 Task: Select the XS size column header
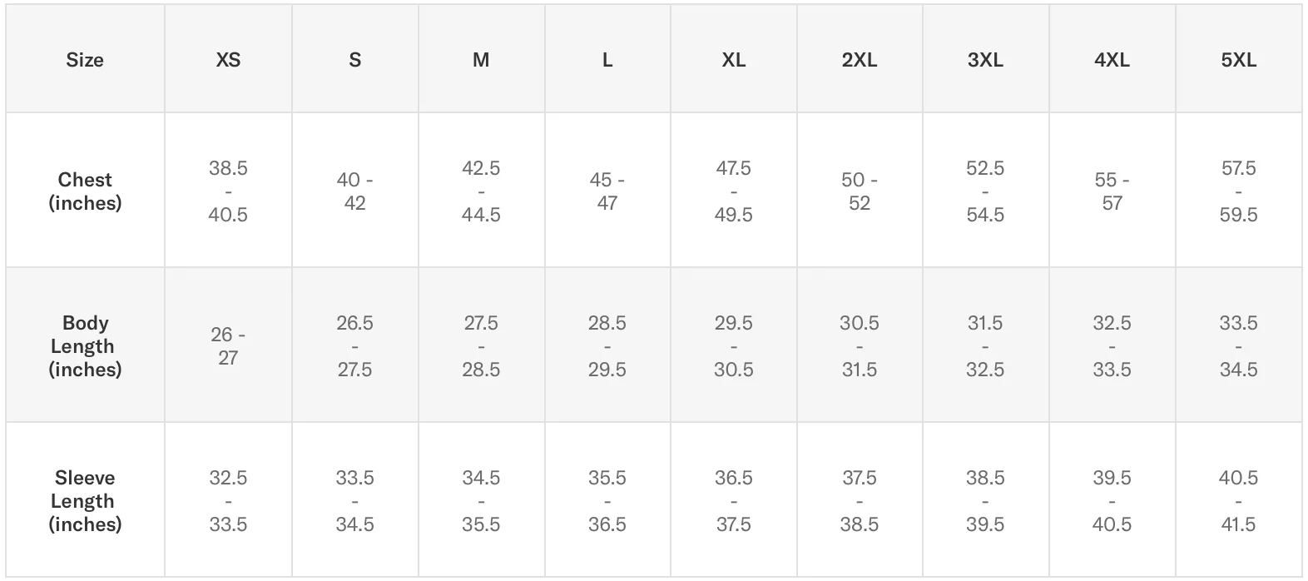click(x=228, y=60)
